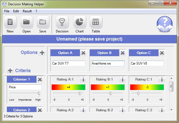Click the New project toolbar icon

10,22
